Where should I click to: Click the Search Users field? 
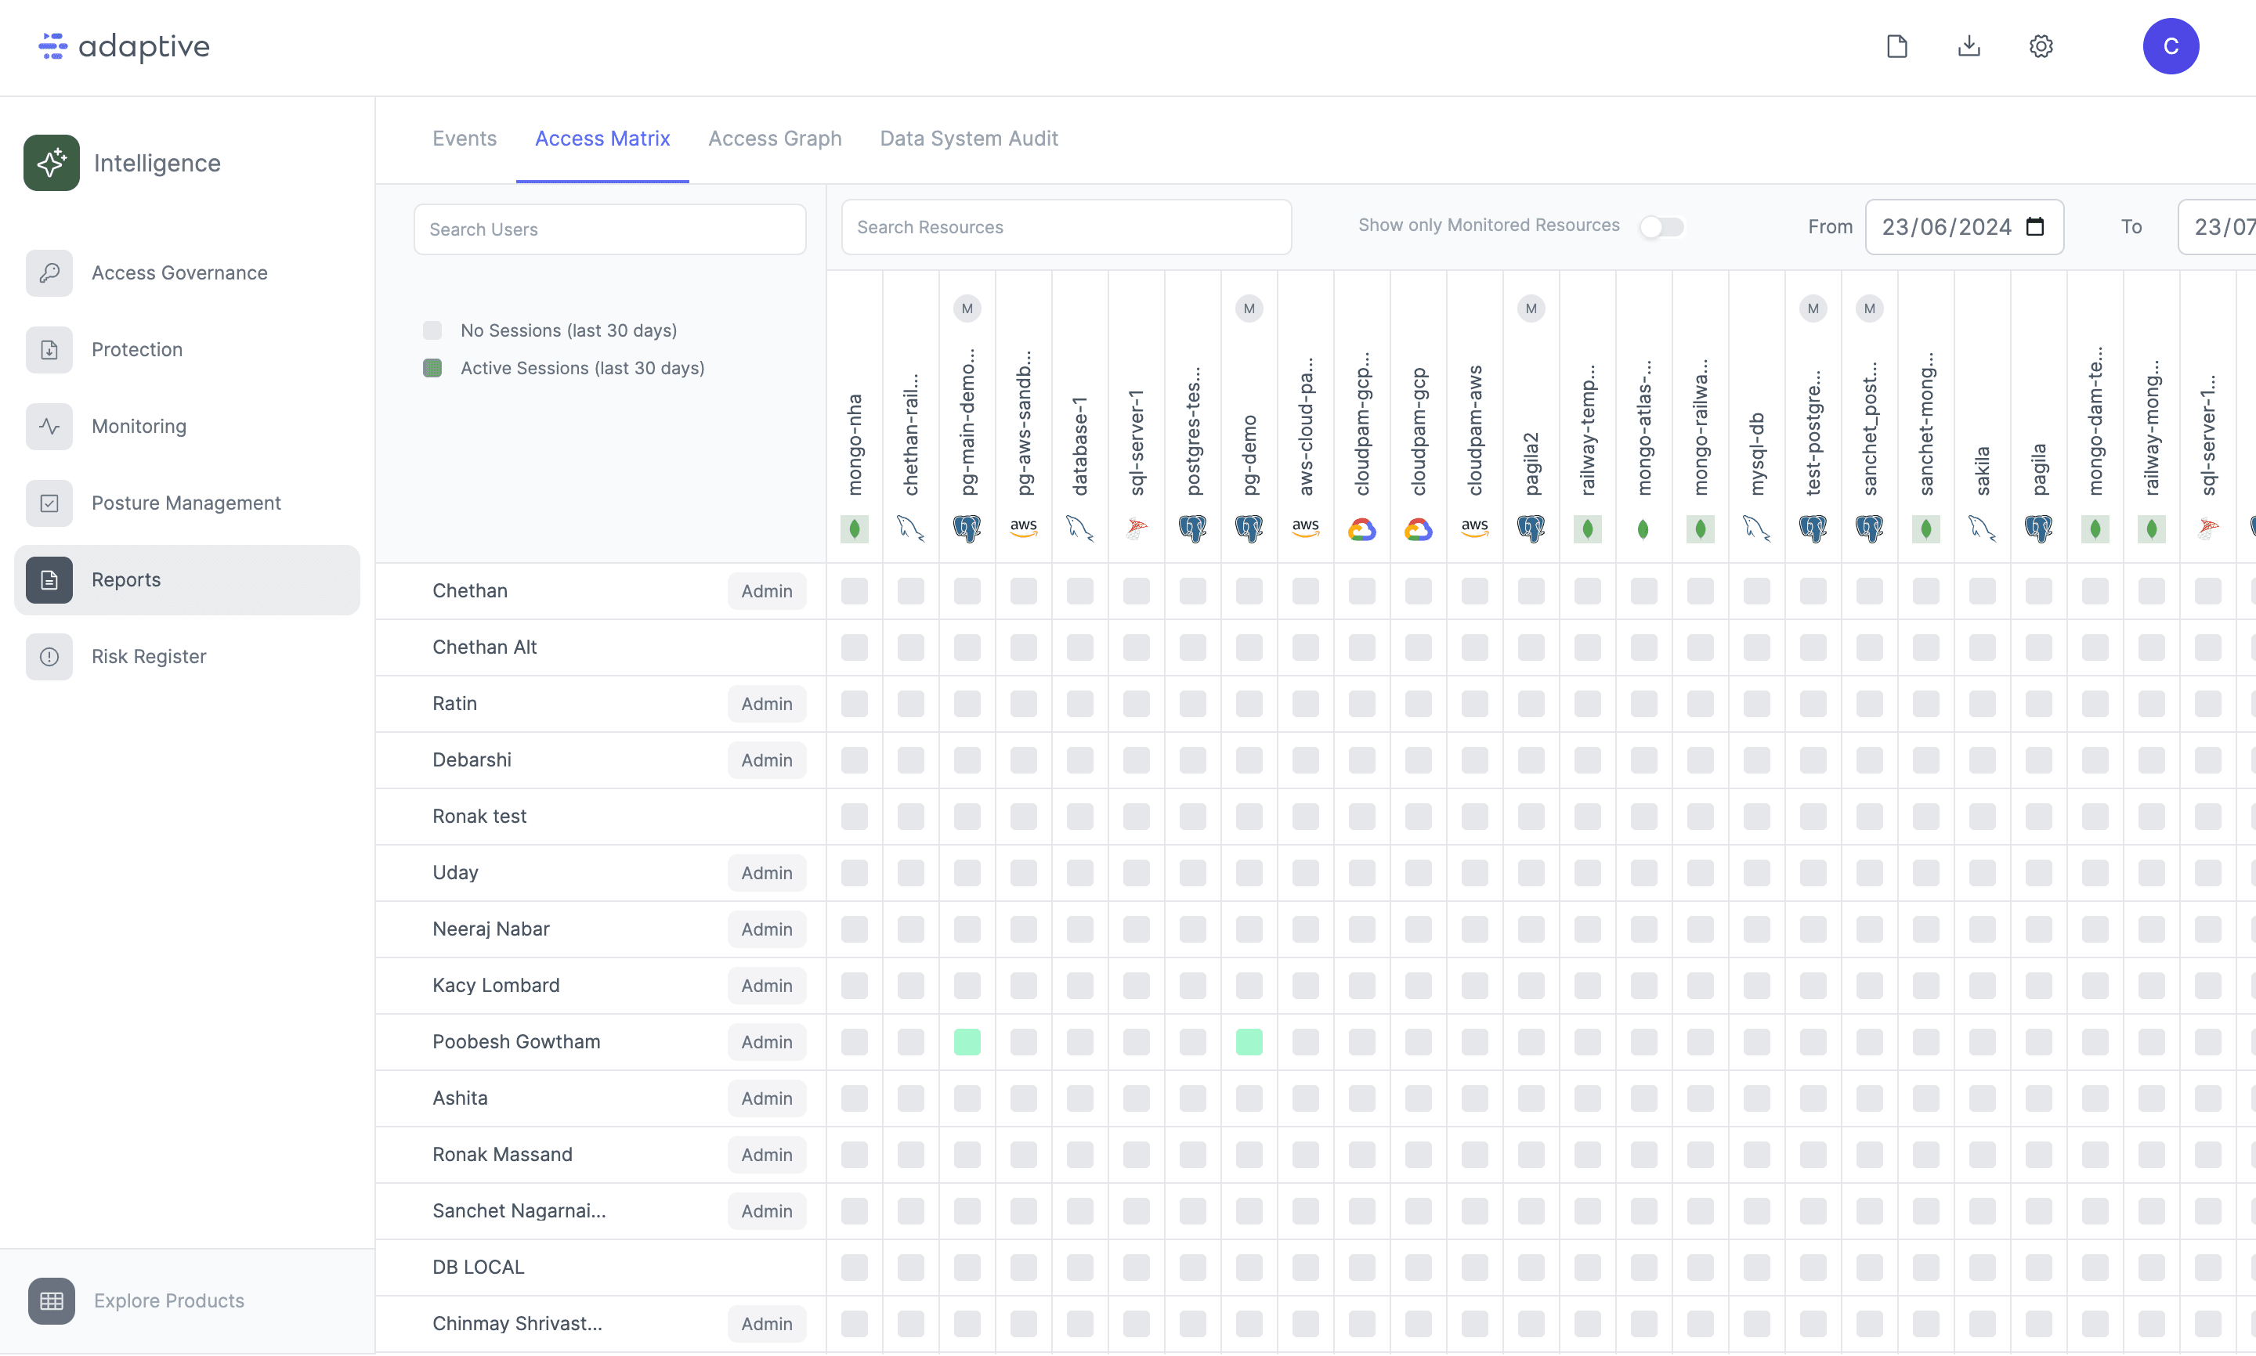click(x=609, y=229)
